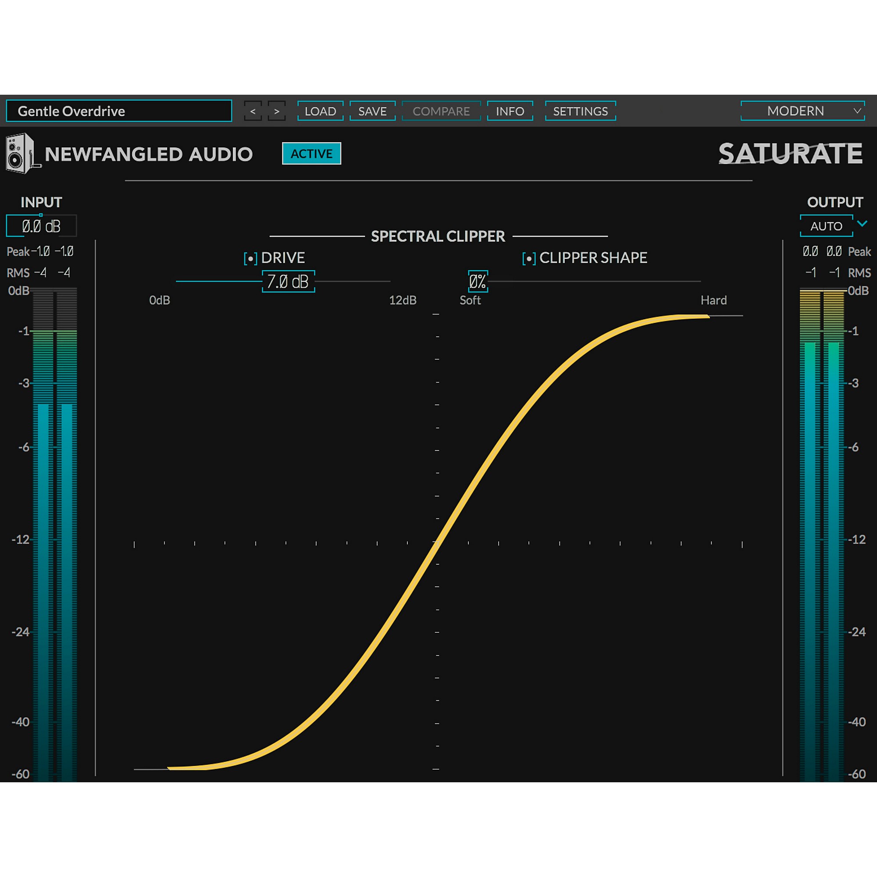Go to the previous preset with the < arrow
877x877 pixels.
(253, 111)
